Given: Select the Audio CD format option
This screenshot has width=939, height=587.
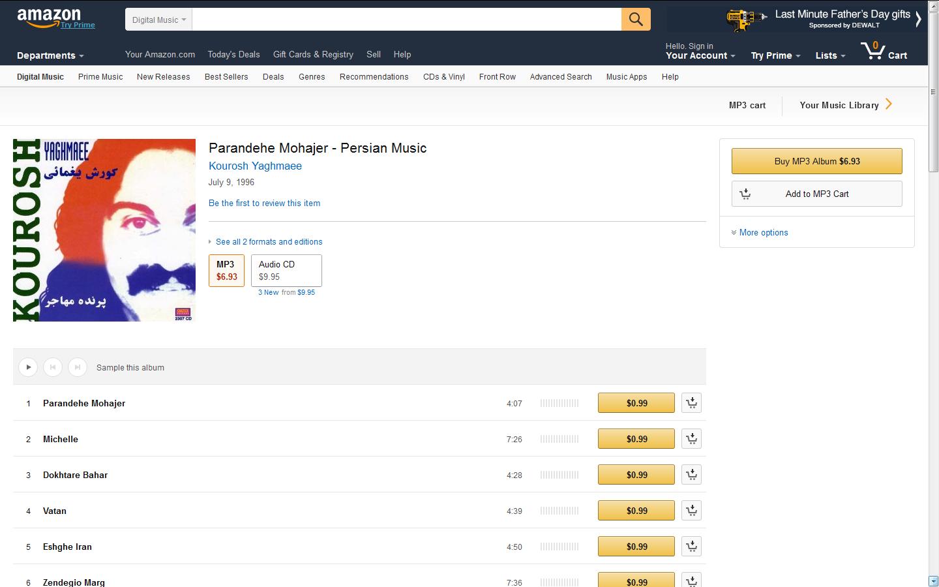Looking at the screenshot, I should pos(286,270).
